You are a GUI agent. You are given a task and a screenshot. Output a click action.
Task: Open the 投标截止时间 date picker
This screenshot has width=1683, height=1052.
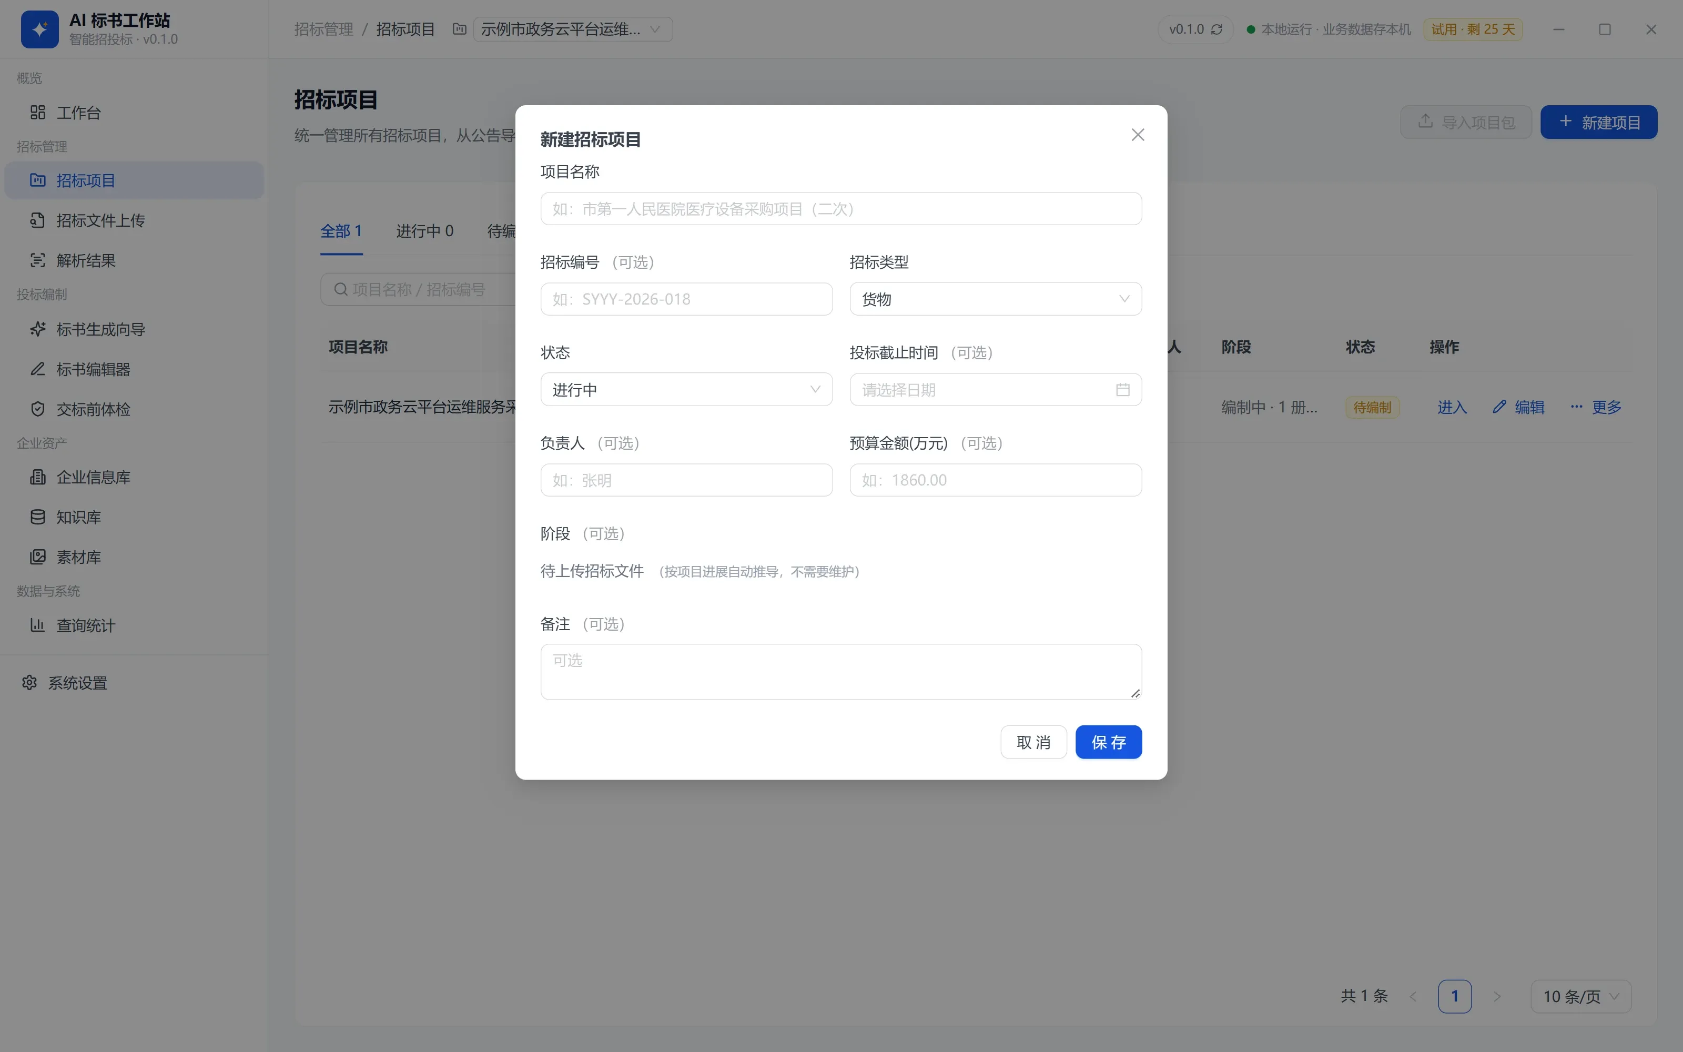tap(995, 390)
